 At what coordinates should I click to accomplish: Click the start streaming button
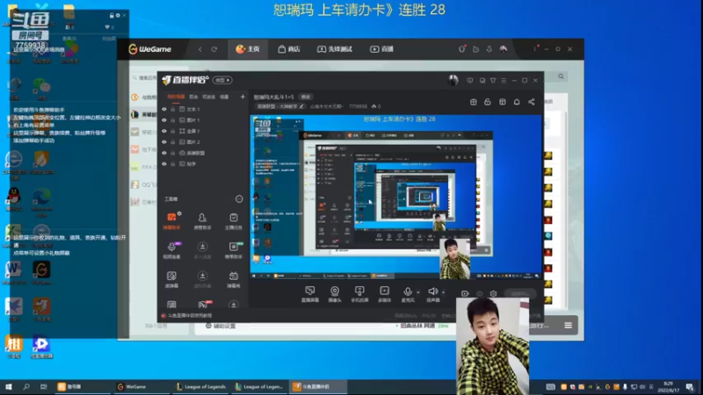click(520, 294)
